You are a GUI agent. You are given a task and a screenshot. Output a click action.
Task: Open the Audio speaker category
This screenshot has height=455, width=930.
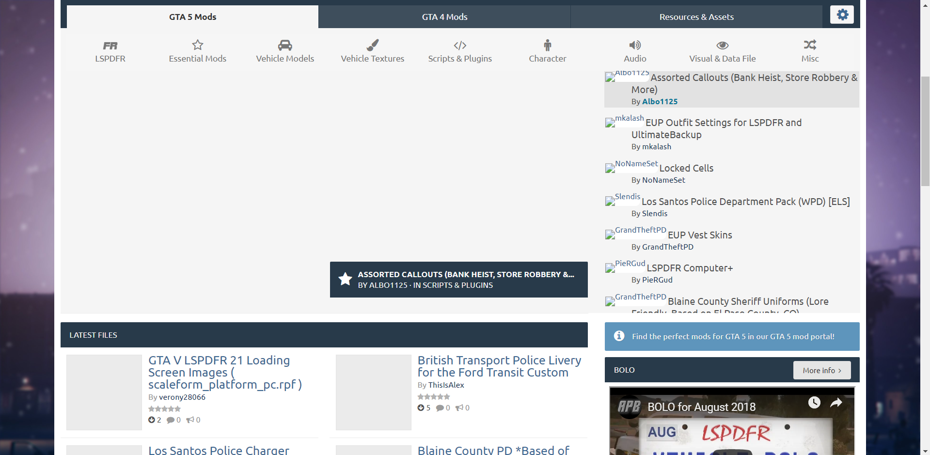pos(635,51)
